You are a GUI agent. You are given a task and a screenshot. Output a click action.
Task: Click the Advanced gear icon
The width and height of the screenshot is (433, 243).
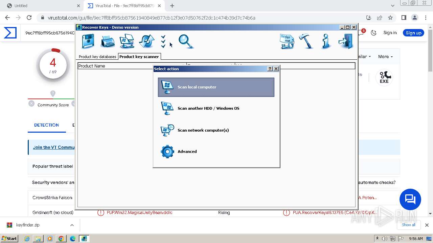click(x=167, y=152)
